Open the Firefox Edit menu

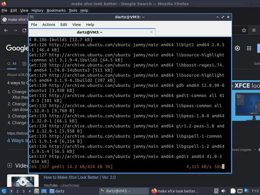pos(14,10)
